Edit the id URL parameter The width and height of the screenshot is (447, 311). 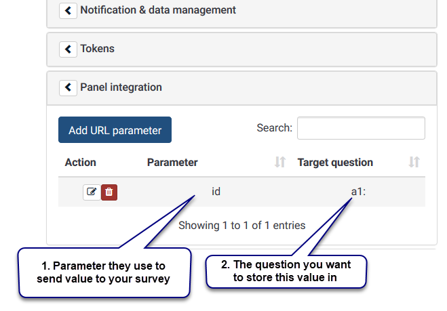[x=92, y=192]
